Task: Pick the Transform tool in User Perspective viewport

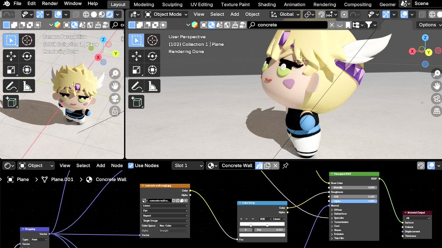Action: [152, 69]
